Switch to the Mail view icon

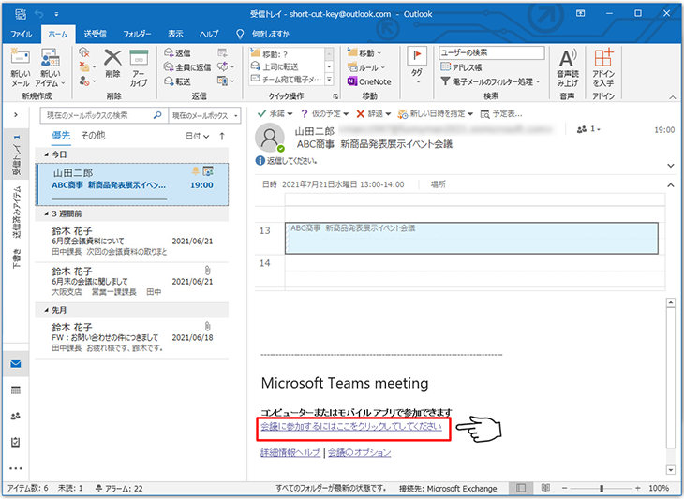point(16,363)
